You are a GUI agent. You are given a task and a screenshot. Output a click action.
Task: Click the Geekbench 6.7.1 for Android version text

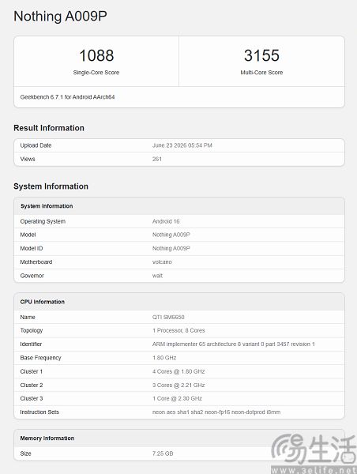[67, 97]
